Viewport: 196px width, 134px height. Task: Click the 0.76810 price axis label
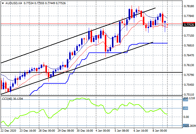189,45
